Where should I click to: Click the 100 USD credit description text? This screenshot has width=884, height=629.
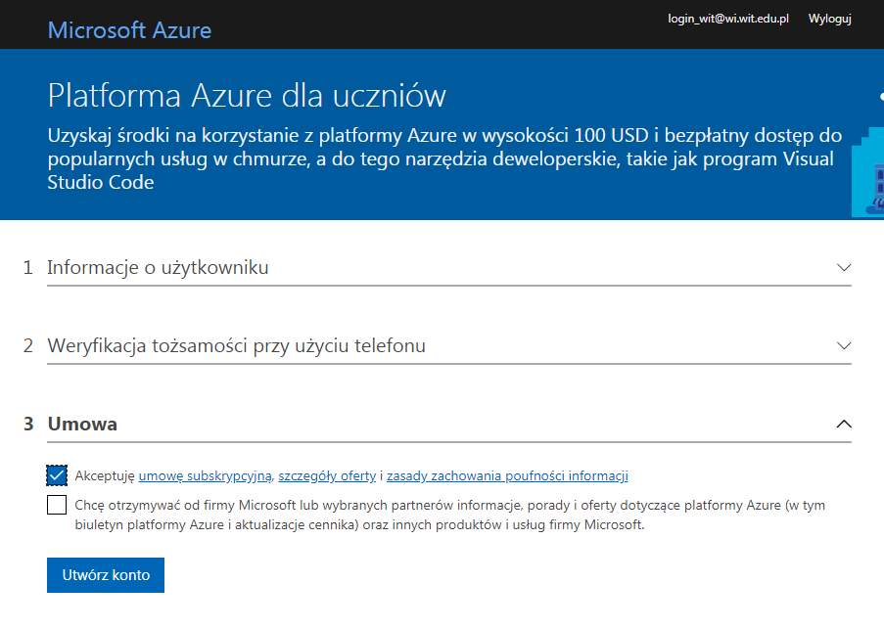click(444, 158)
